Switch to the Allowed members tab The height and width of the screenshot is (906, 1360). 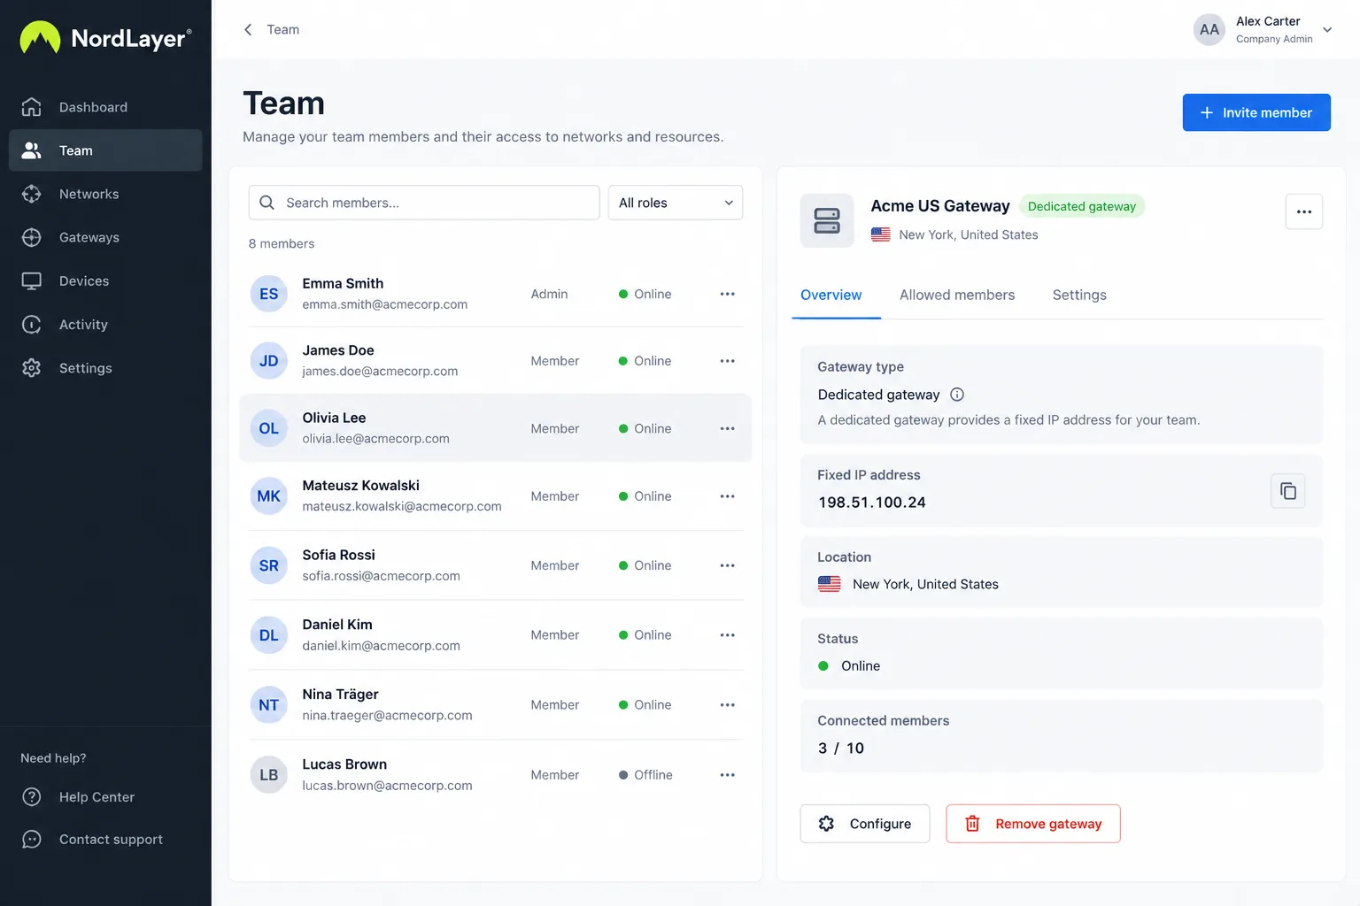957,295
